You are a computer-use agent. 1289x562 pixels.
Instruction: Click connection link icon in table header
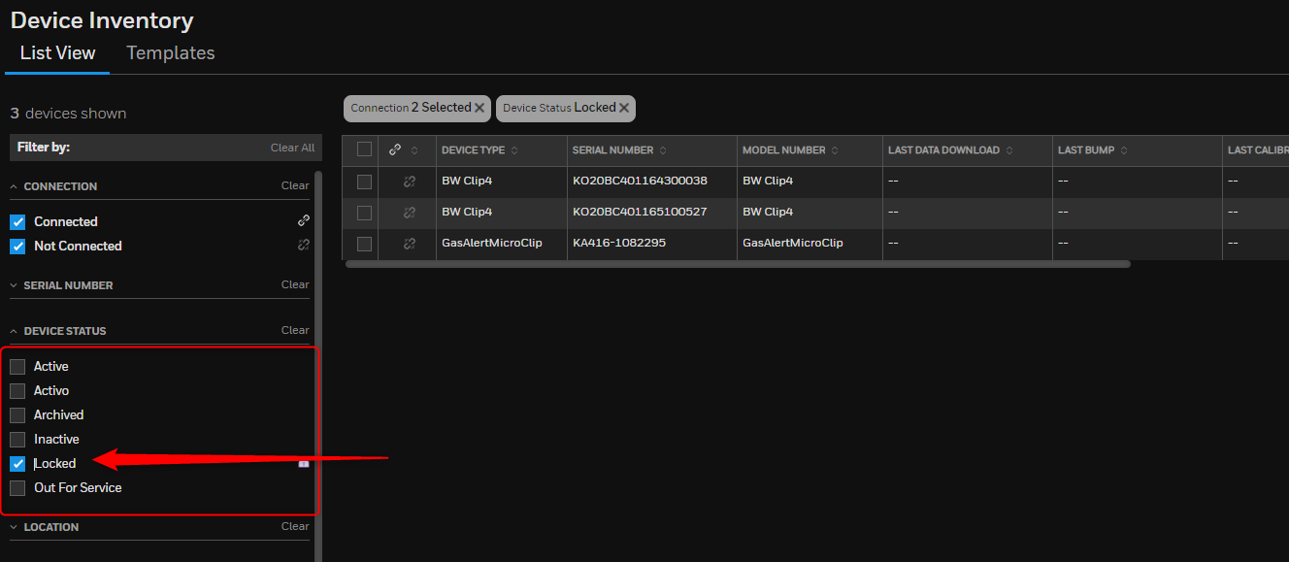(x=395, y=149)
